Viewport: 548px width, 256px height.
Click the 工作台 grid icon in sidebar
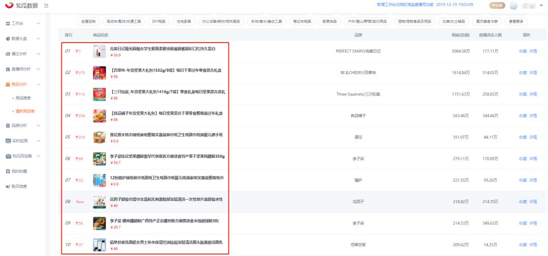pos(8,23)
